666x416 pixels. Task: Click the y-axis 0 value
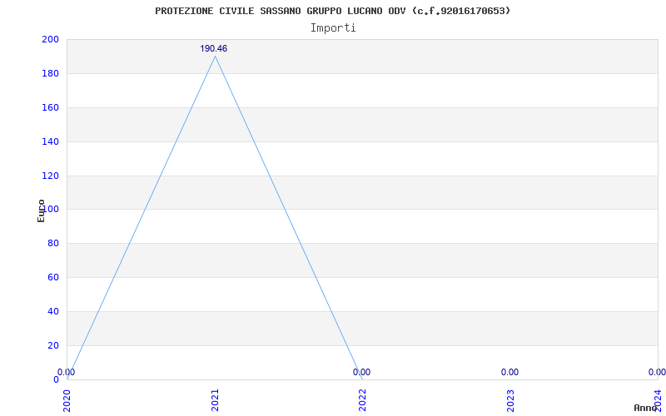pyautogui.click(x=56, y=379)
